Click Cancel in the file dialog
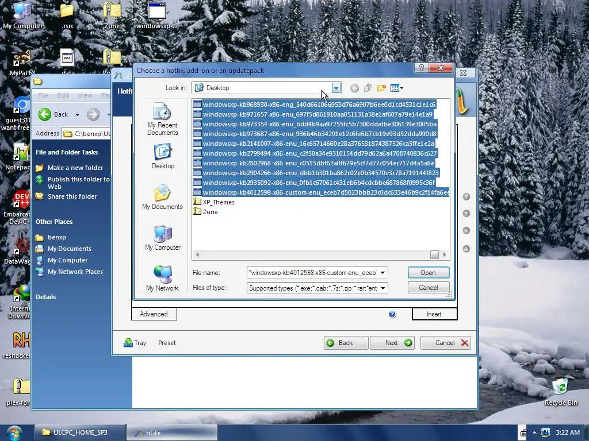 point(428,288)
